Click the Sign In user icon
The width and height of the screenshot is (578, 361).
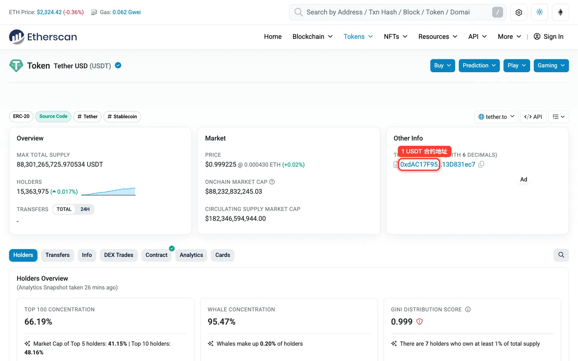537,37
